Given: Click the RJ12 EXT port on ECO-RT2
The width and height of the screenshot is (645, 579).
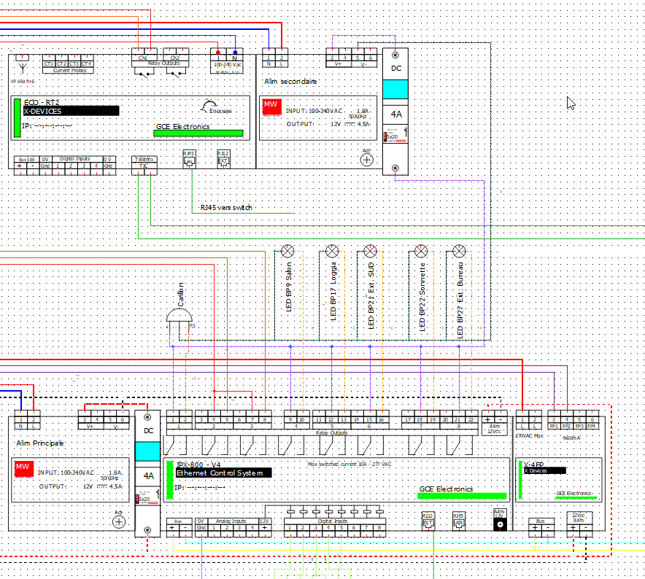Looking at the screenshot, I should click(223, 158).
